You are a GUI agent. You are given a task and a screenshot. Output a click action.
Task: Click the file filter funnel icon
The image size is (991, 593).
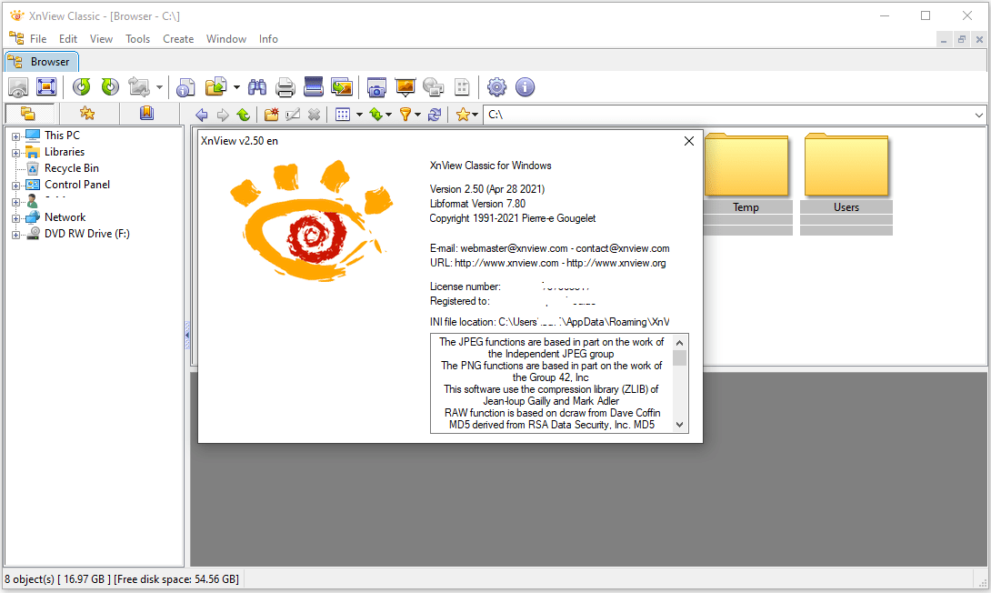point(405,115)
